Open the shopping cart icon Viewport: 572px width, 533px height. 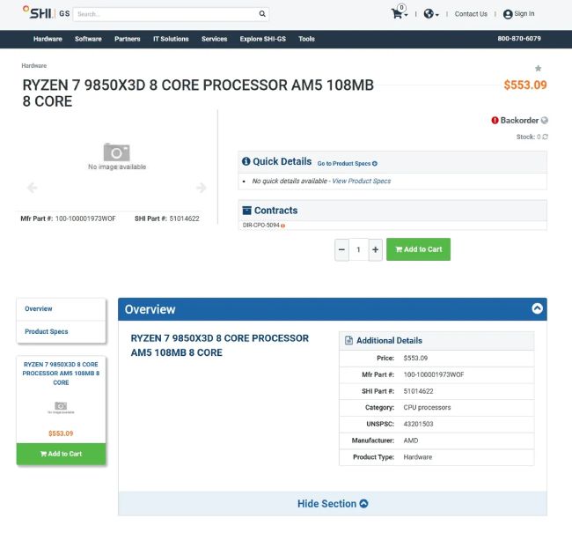[398, 14]
